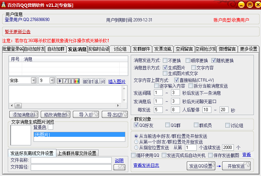Screen dimensions: 261x176
Task: Toggle 直接粘贴(CTRL+V) checkbox
Action: (x=176, y=80)
